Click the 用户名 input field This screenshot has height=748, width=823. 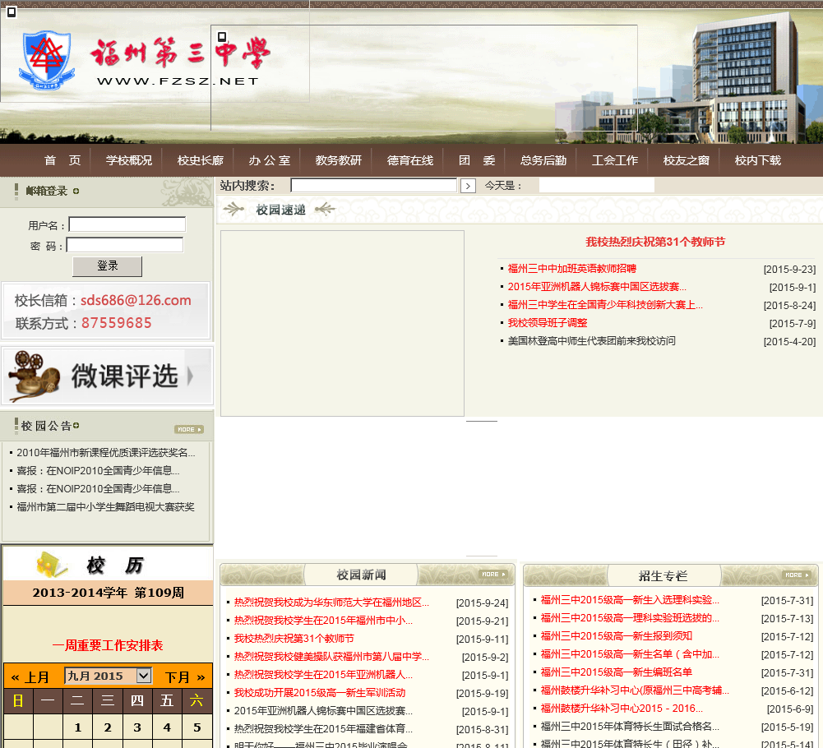(127, 224)
